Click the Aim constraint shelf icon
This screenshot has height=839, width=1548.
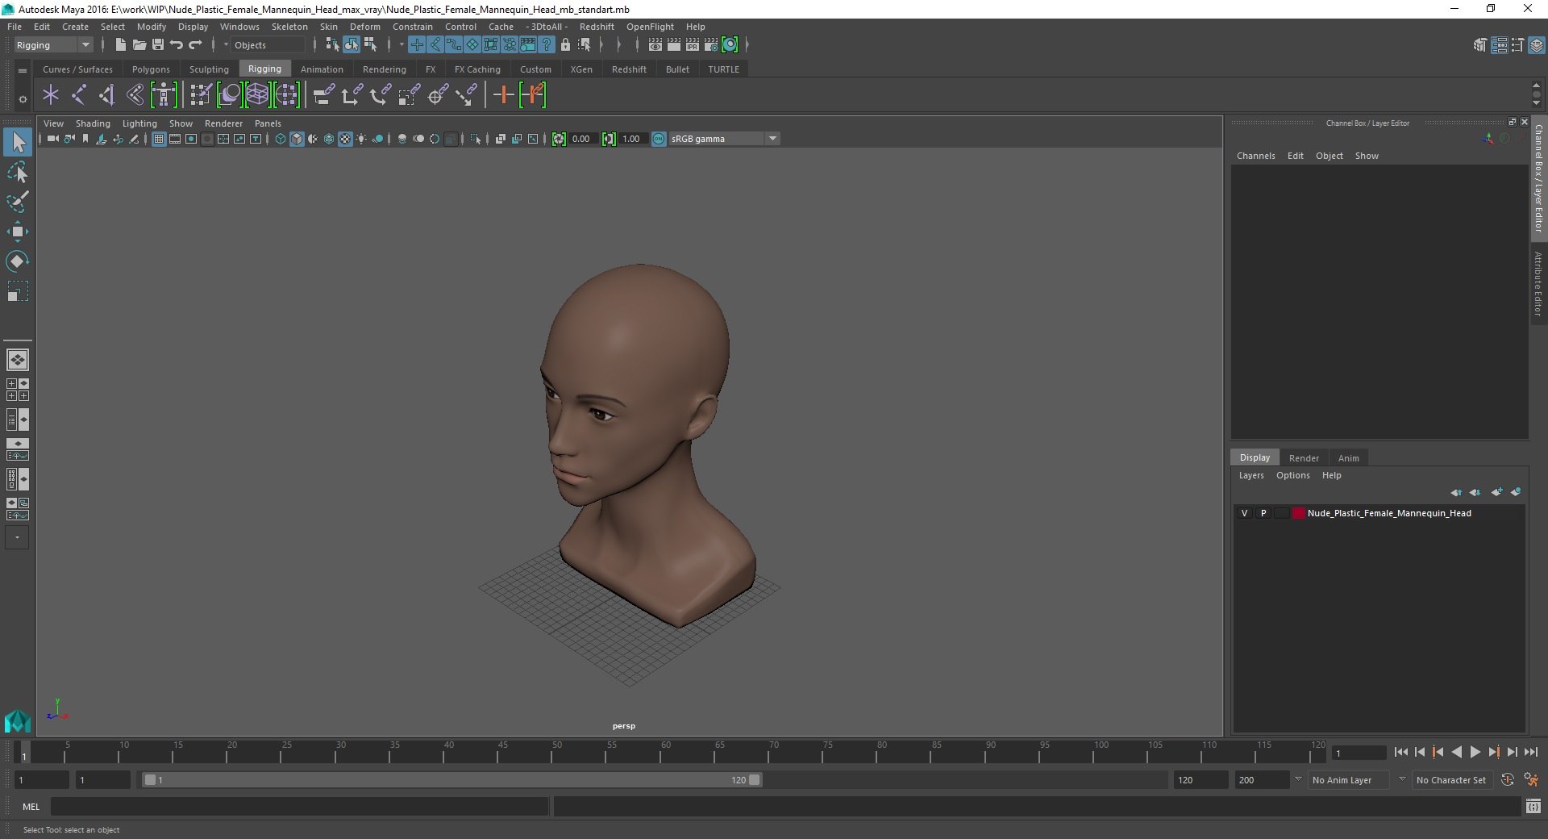(x=438, y=95)
